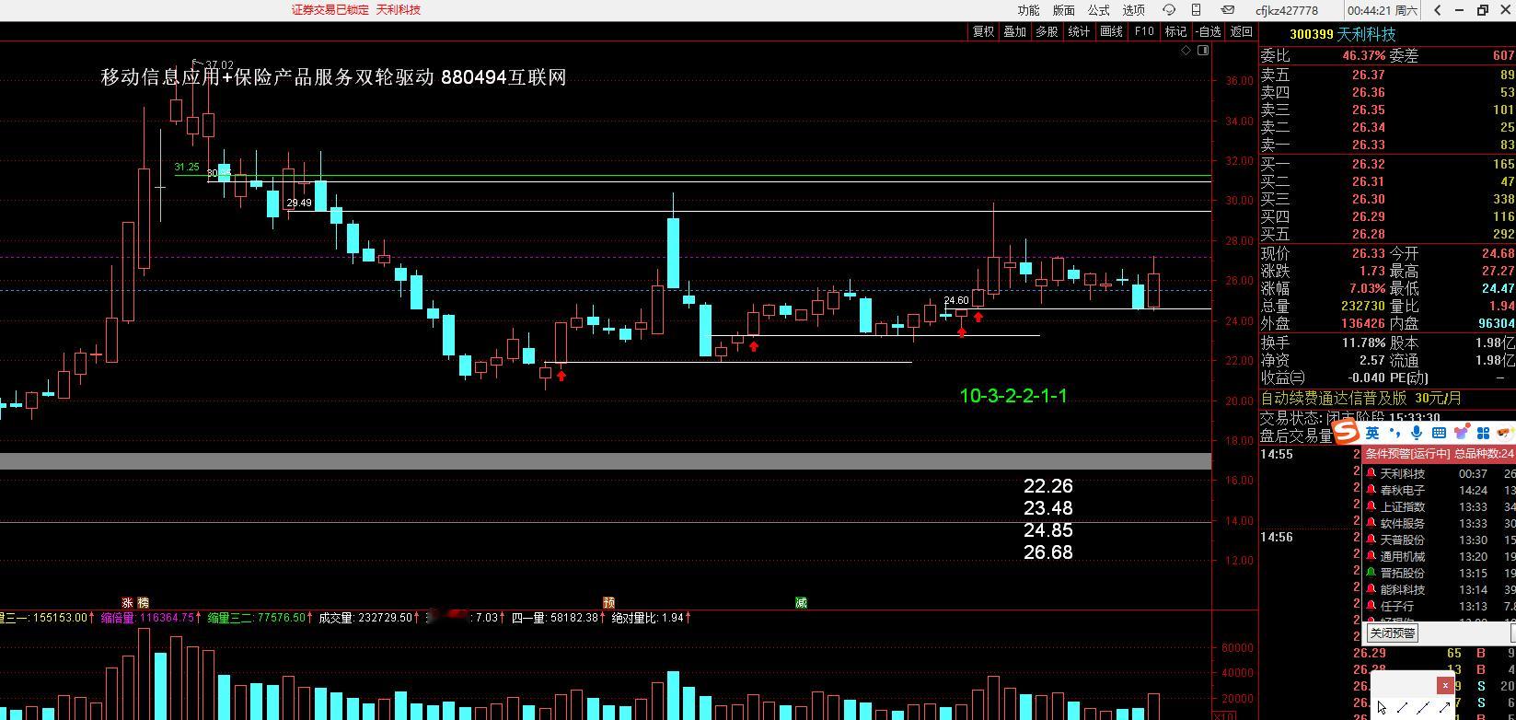Screen dimensions: 1516x720
Task: Select the 任子行 alert row
Action: 1439,607
